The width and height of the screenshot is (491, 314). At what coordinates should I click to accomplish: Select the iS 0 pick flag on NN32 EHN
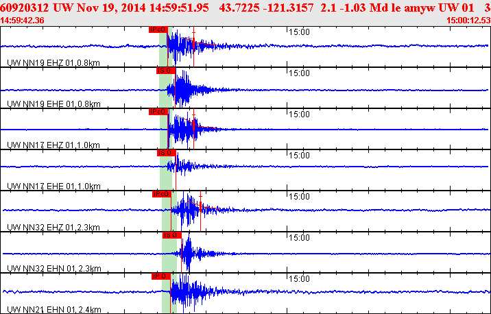[x=171, y=235]
